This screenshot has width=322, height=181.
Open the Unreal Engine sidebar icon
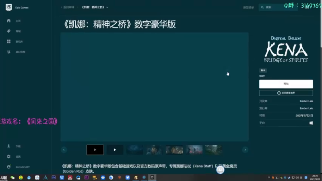coord(8,52)
